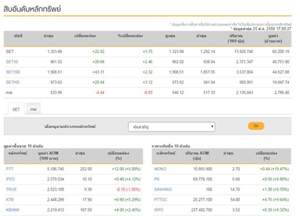Click TRUE change -0.10 (-1.06%)
This screenshot has height=216, width=300.
click(129, 189)
